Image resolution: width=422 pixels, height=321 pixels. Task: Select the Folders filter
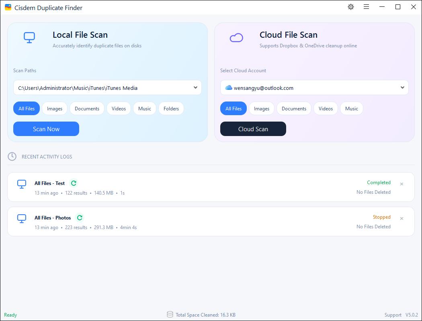171,108
